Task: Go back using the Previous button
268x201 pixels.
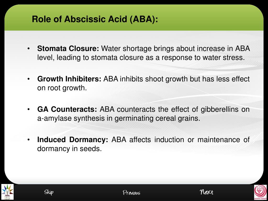Action: (x=131, y=193)
